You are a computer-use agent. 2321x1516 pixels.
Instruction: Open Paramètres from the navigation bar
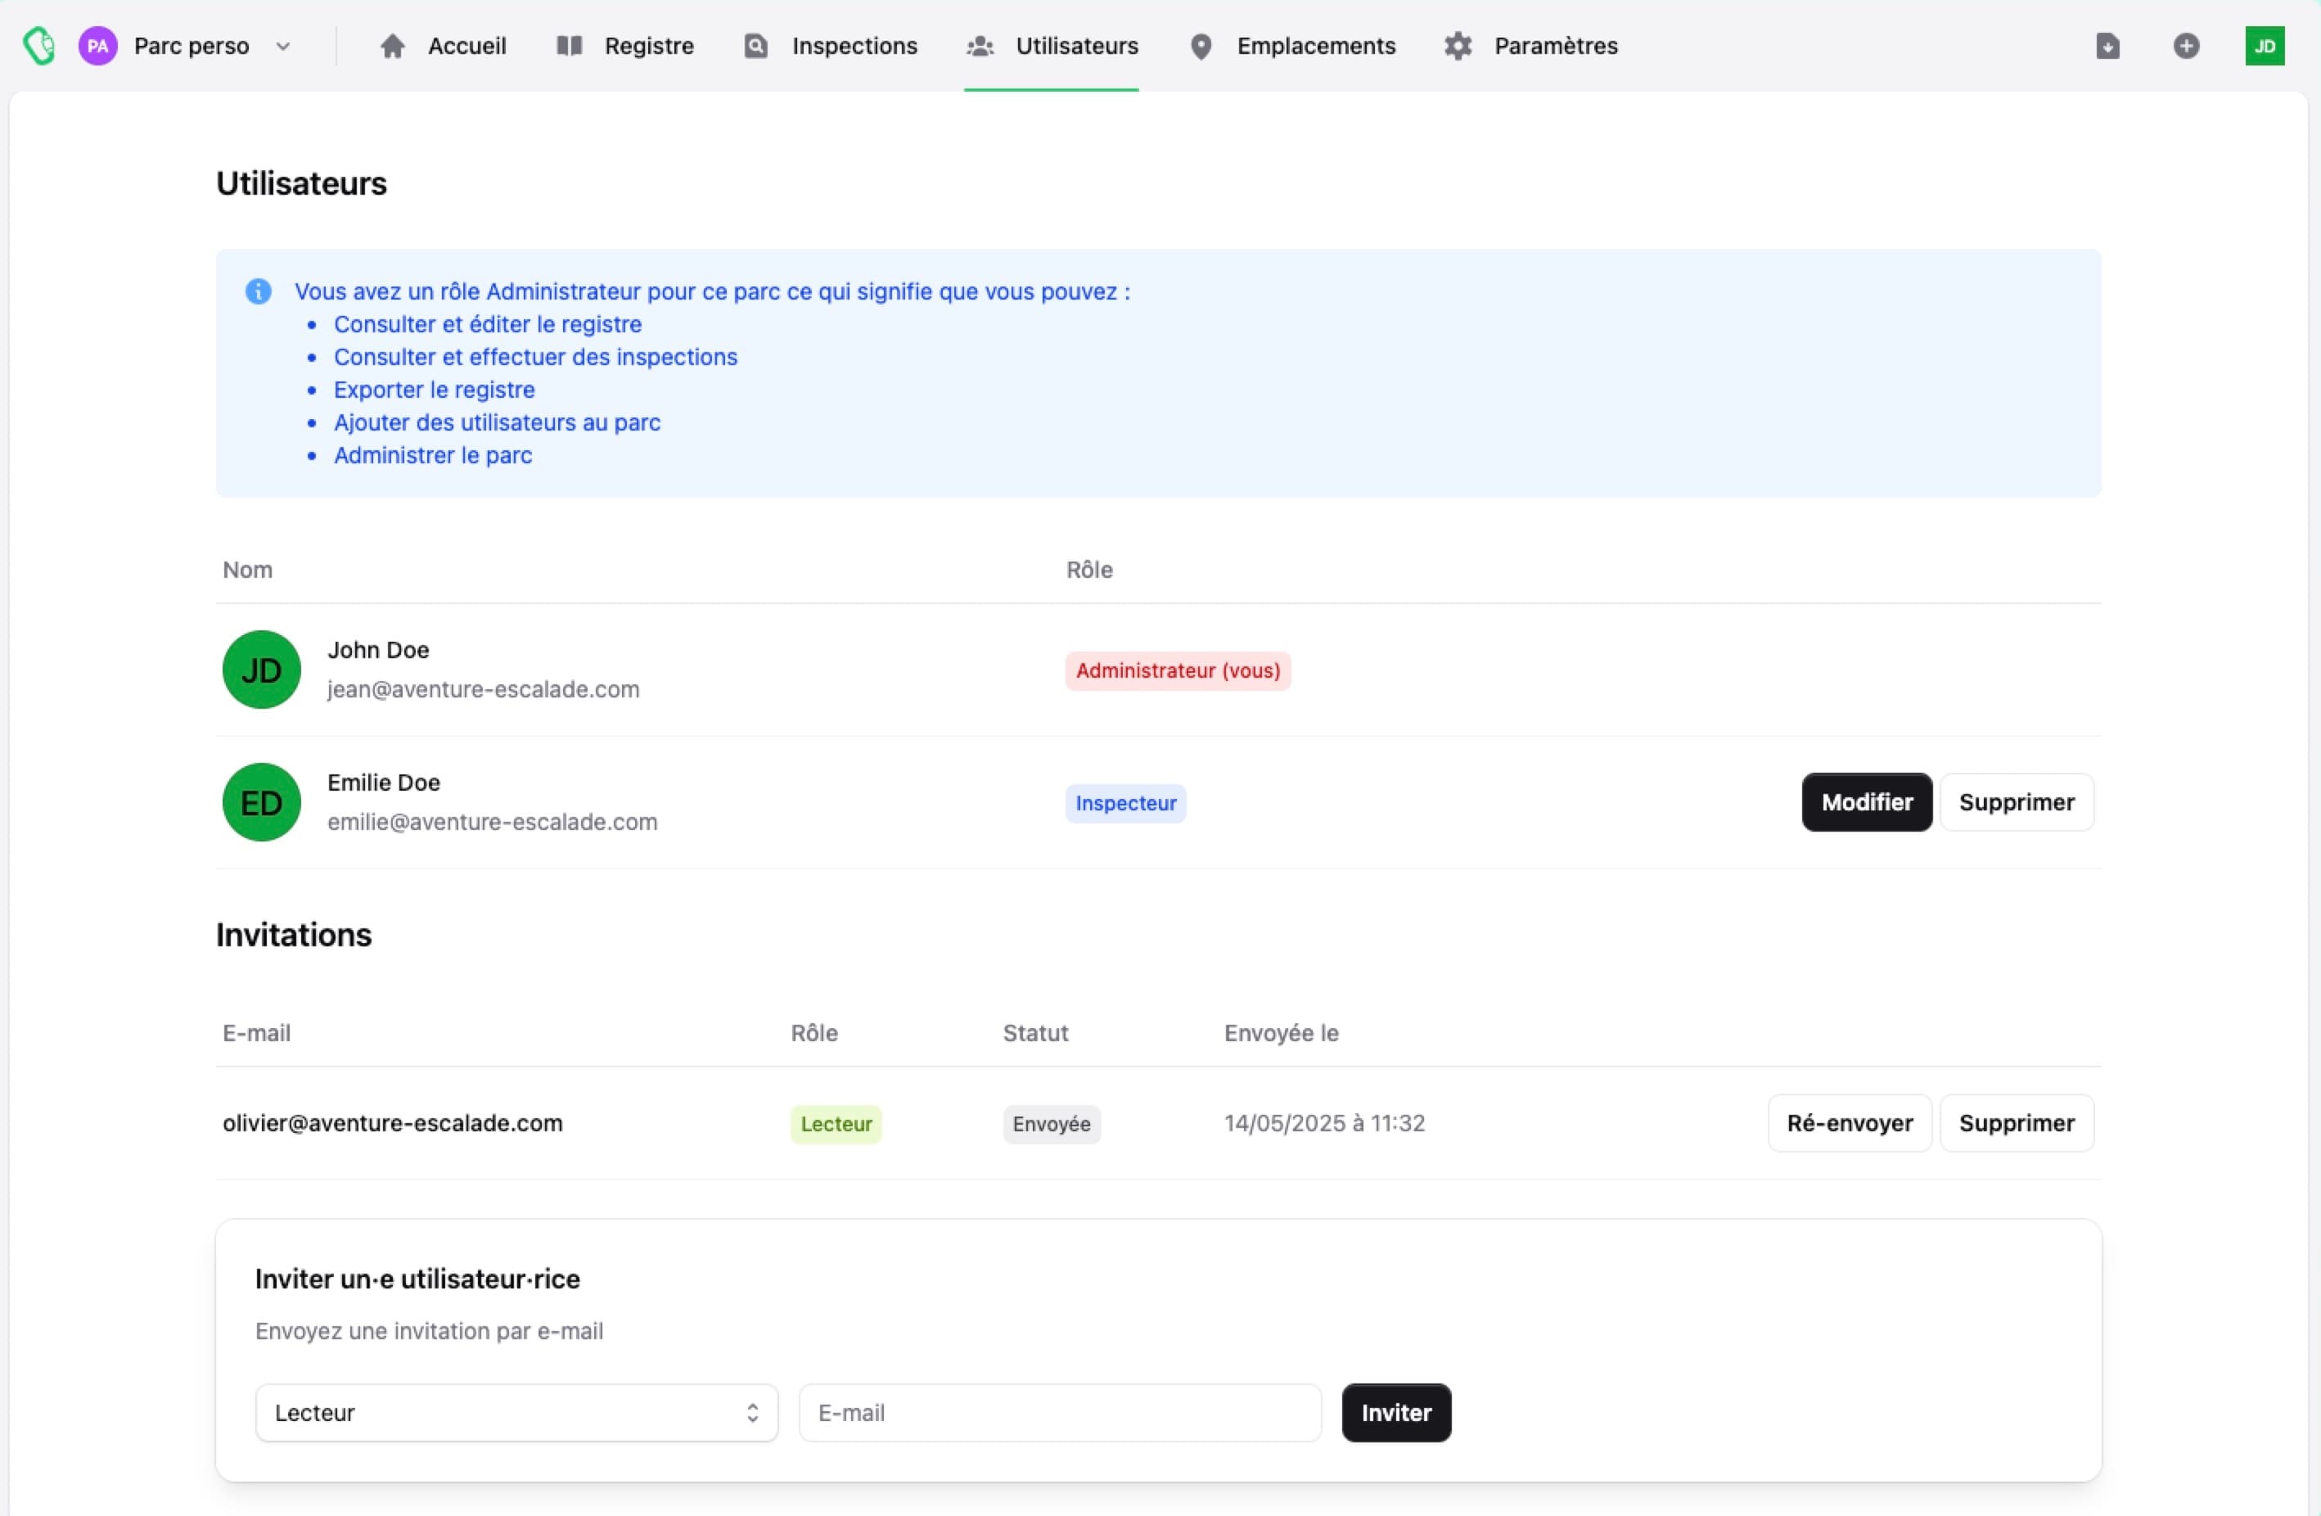pyautogui.click(x=1531, y=46)
